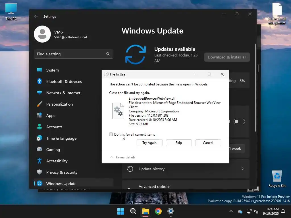Launch Google Chrome from the taskbar
This screenshot has height=218, width=291.
(x=158, y=211)
